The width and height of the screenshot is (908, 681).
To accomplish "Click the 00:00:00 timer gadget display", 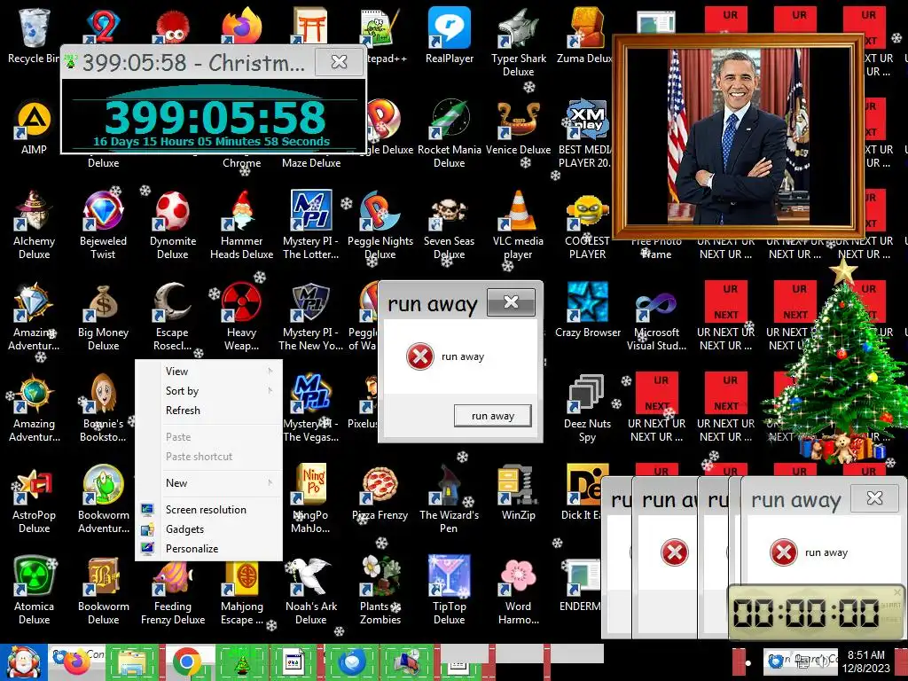I will pos(805,613).
